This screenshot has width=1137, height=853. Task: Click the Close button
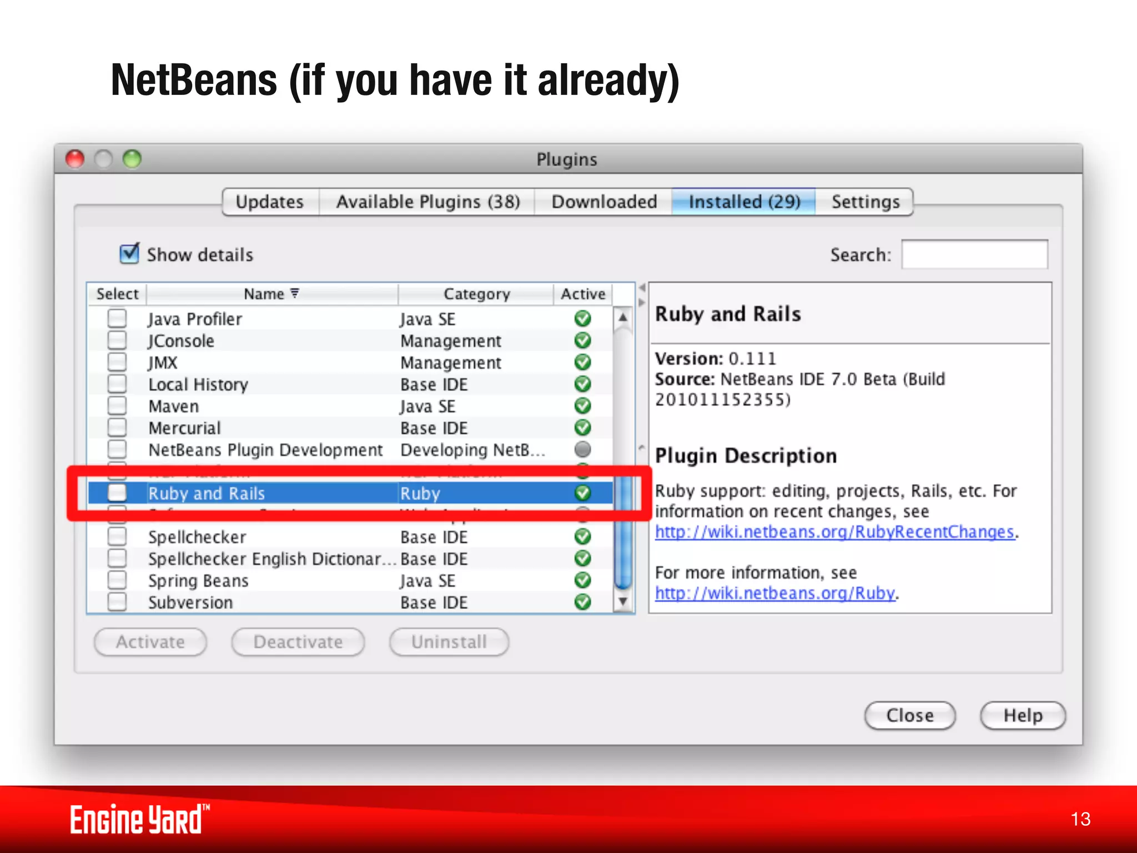[x=910, y=715]
